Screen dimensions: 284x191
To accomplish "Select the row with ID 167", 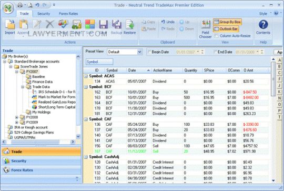I will (x=177, y=152).
